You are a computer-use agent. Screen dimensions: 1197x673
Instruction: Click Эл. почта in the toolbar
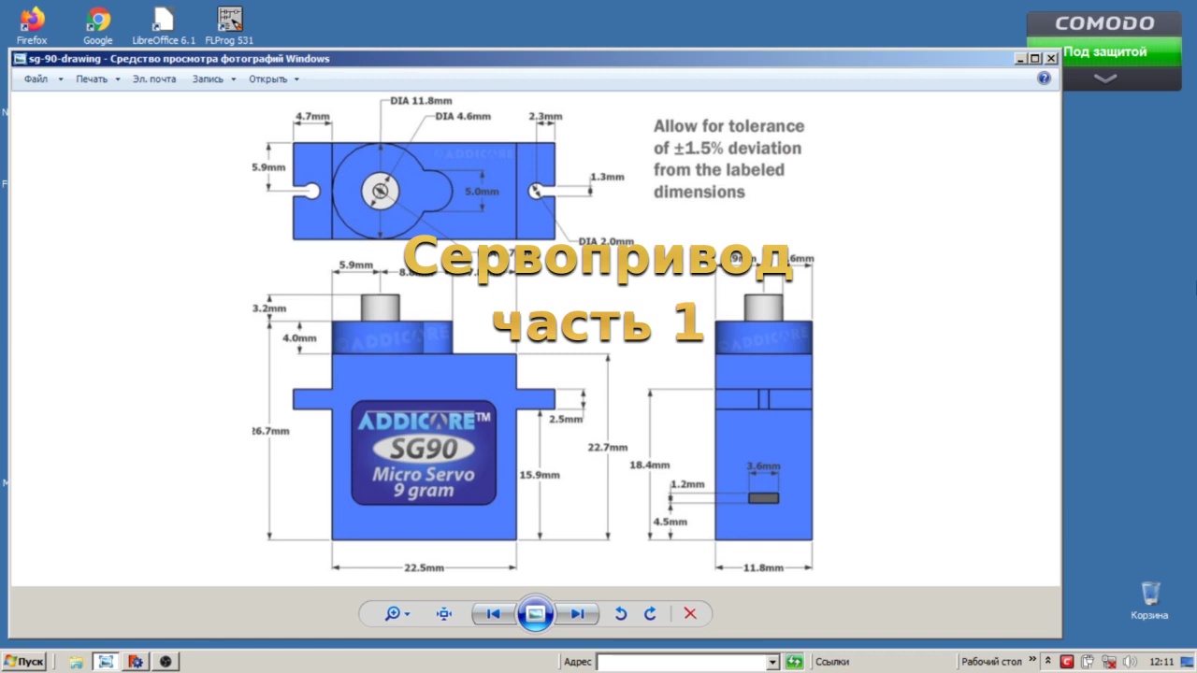[x=154, y=79]
